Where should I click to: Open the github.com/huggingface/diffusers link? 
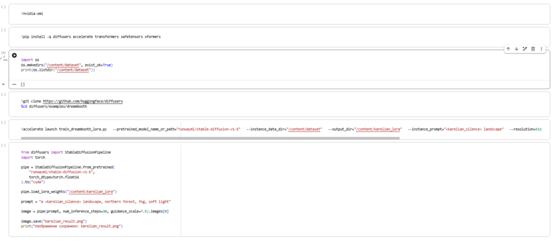(x=82, y=101)
